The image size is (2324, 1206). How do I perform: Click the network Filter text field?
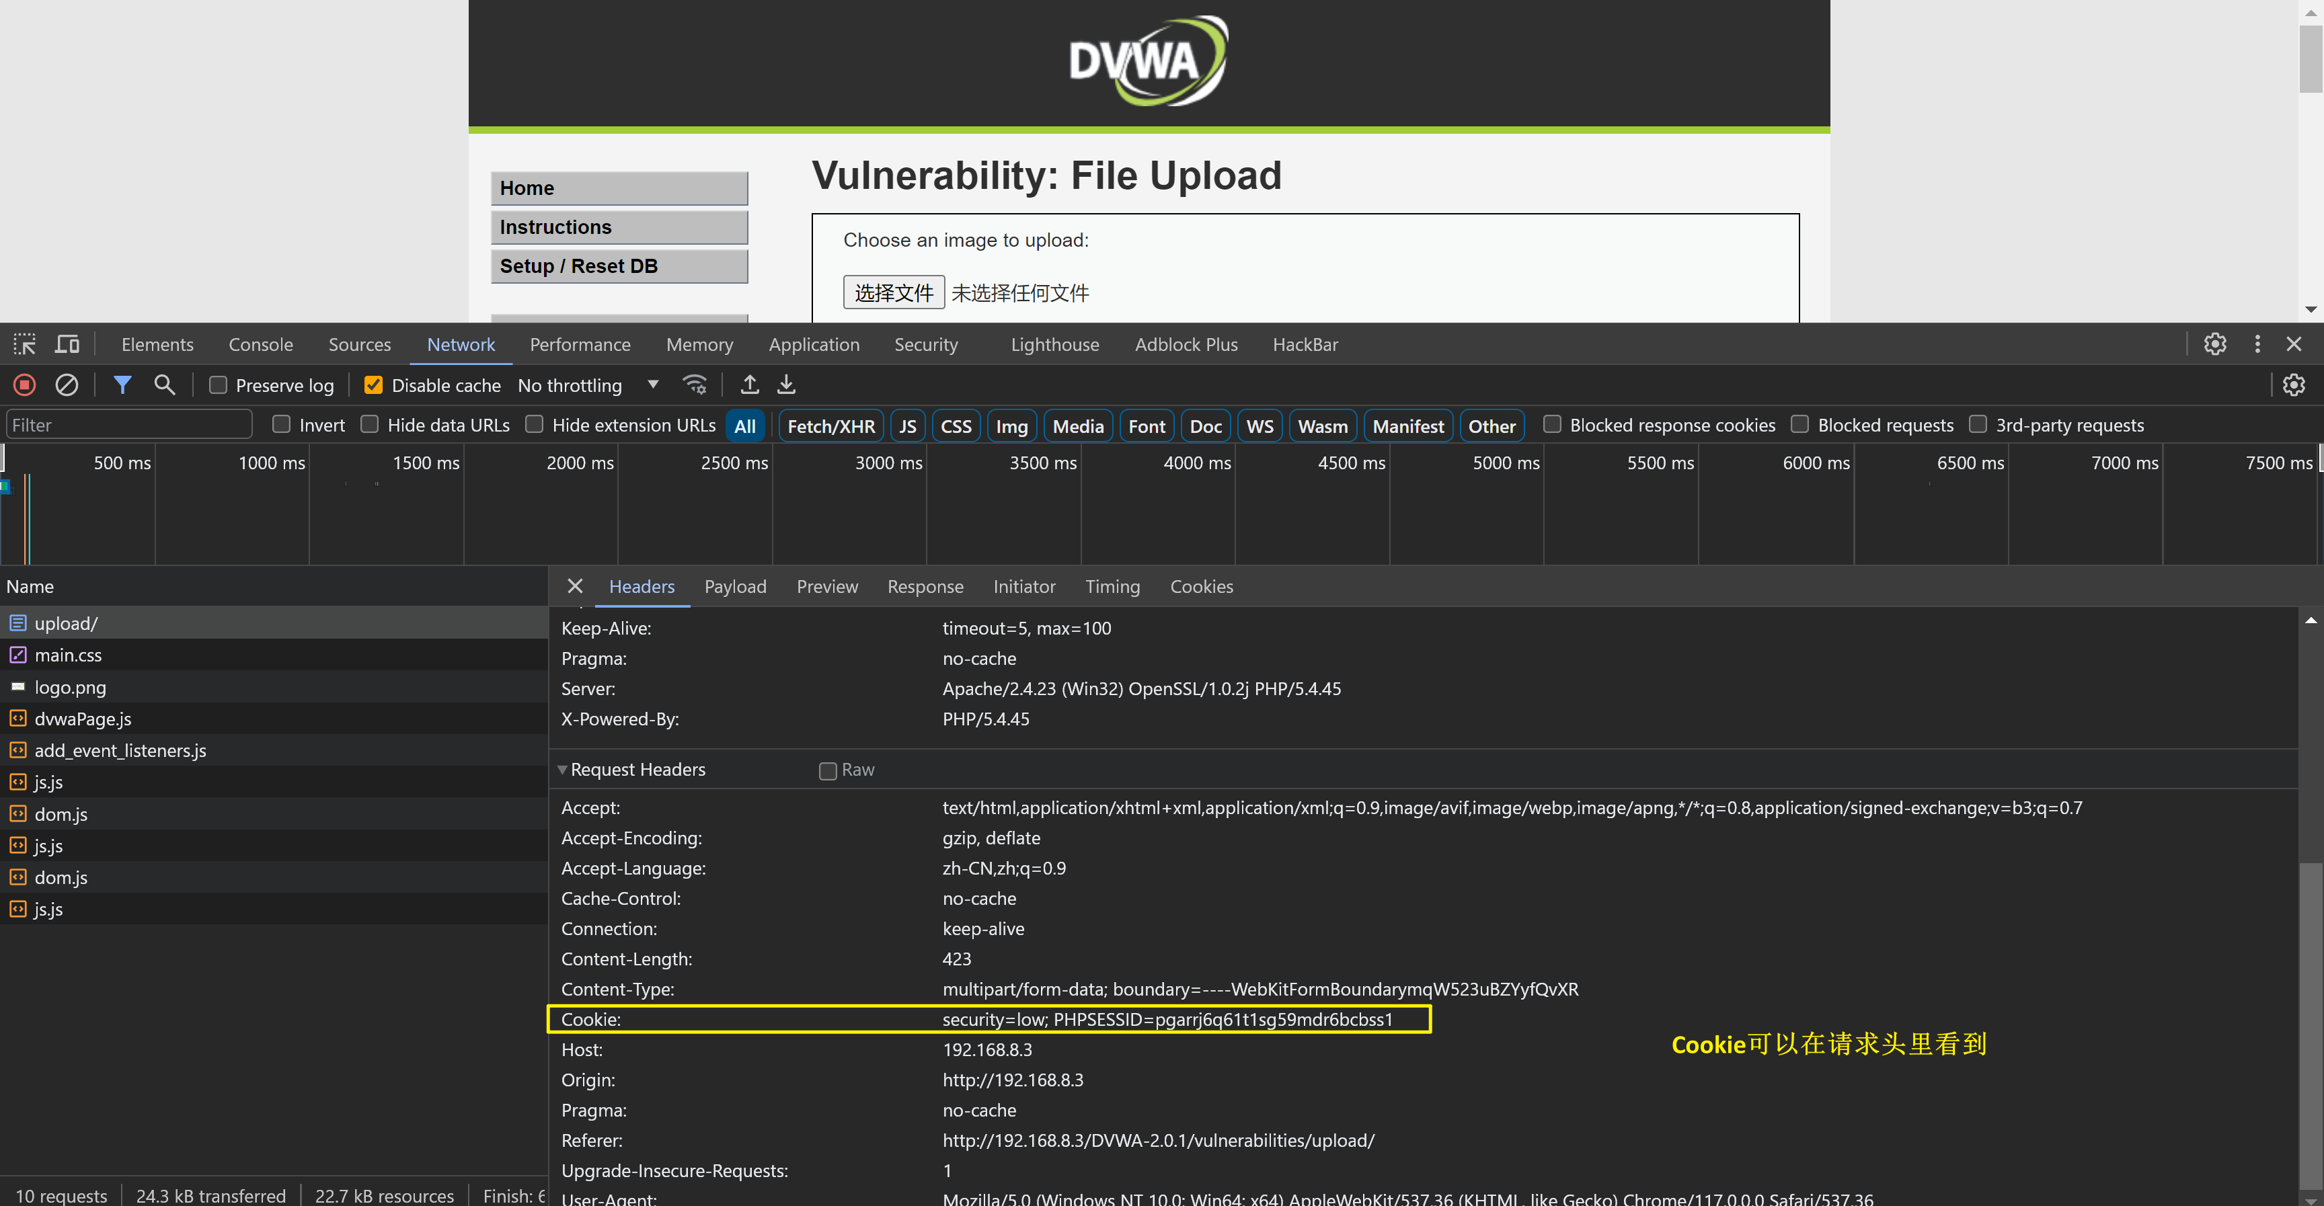click(128, 426)
